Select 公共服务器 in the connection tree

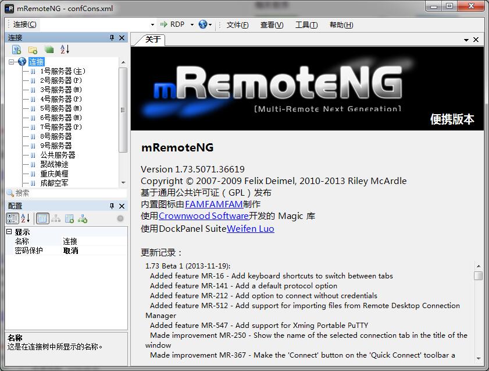click(x=58, y=155)
